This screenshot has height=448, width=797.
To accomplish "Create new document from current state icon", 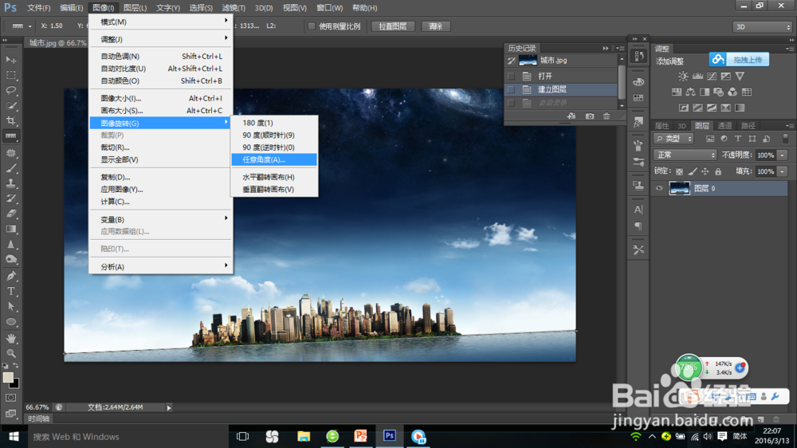I will [x=571, y=116].
